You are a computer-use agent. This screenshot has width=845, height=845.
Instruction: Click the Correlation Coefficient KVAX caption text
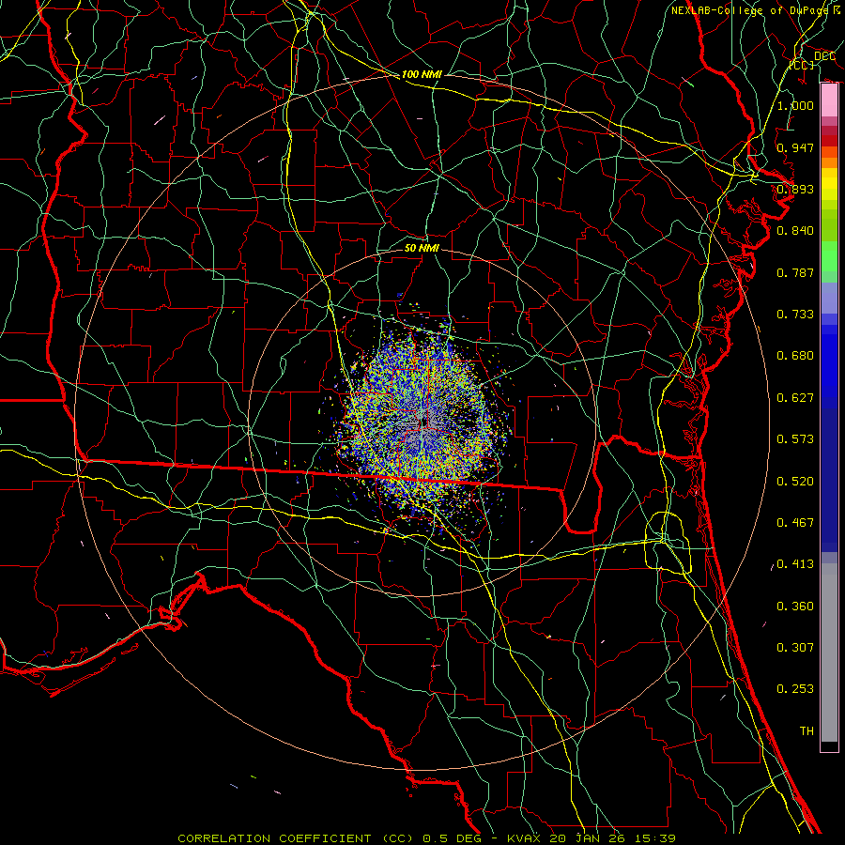point(426,838)
